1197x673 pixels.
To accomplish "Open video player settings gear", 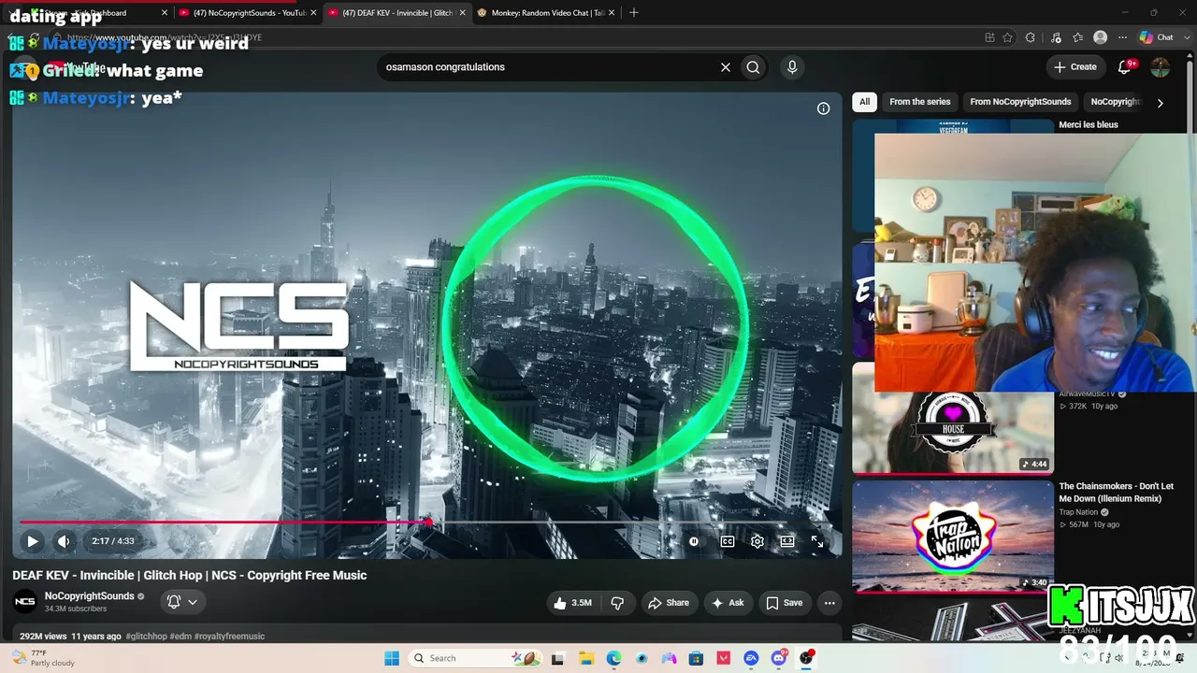I will coord(757,541).
